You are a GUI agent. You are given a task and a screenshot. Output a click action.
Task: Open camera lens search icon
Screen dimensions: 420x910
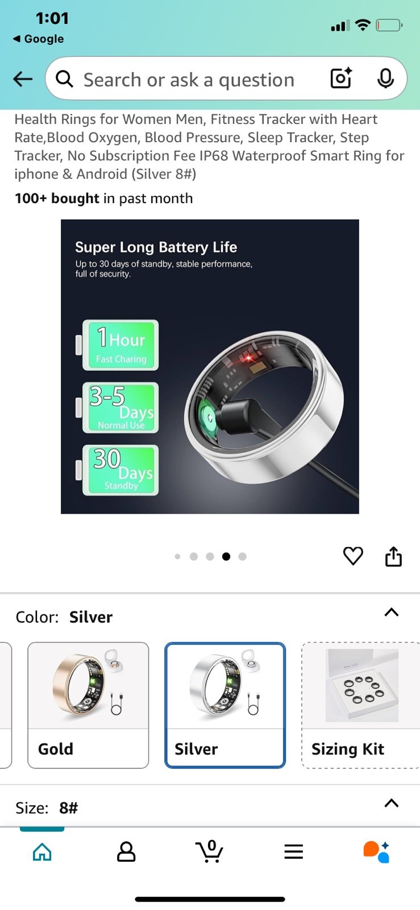pyautogui.click(x=341, y=78)
